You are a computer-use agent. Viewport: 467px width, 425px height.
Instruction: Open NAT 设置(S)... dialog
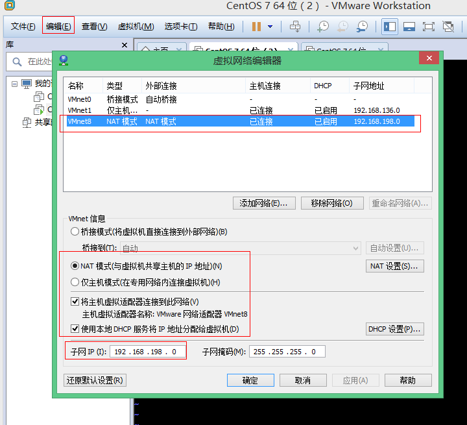coord(394,266)
